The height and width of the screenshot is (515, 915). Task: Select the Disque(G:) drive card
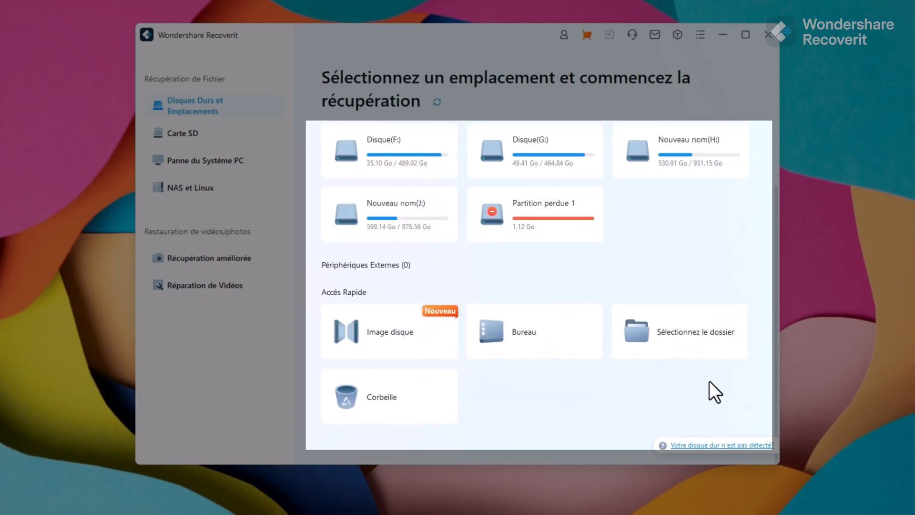(x=535, y=151)
